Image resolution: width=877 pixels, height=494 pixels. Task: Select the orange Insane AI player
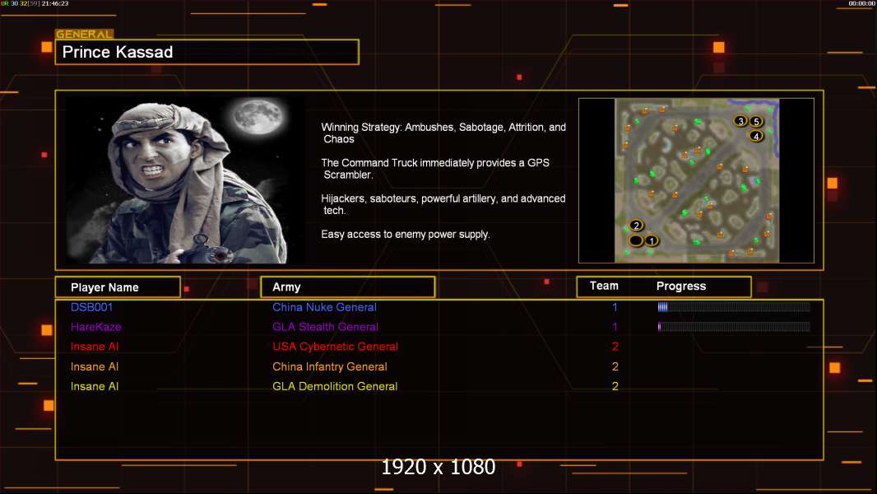pos(95,366)
